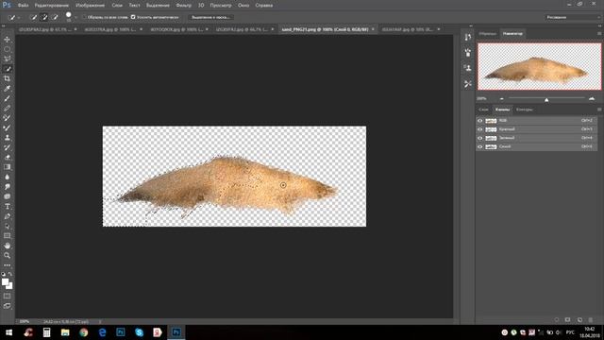604x340 pixels.
Task: Open the Windows Start button
Action: click(x=8, y=332)
